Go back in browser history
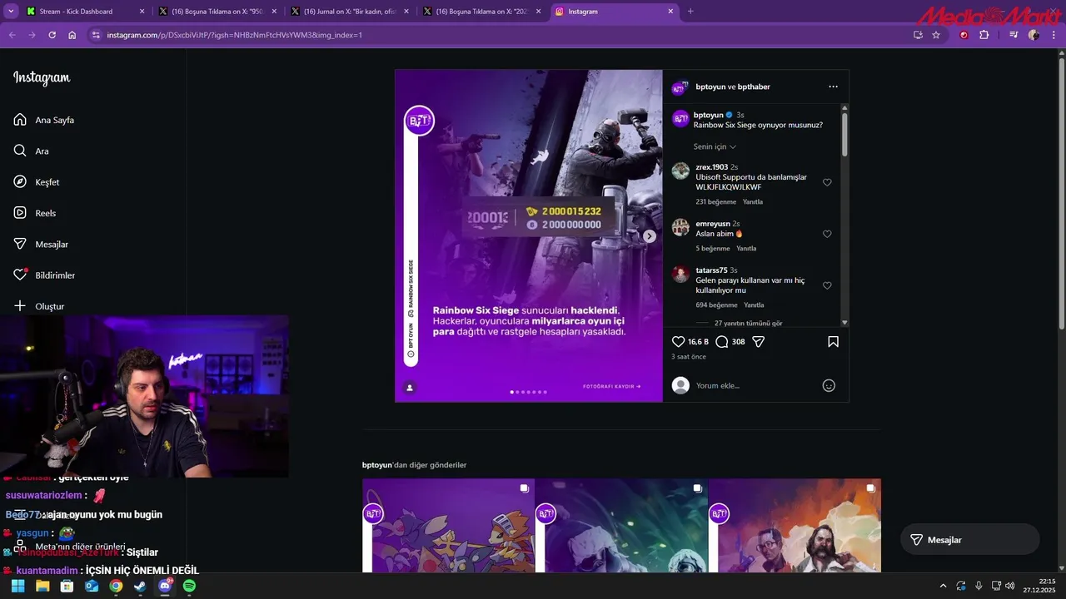The width and height of the screenshot is (1066, 599). click(x=12, y=35)
